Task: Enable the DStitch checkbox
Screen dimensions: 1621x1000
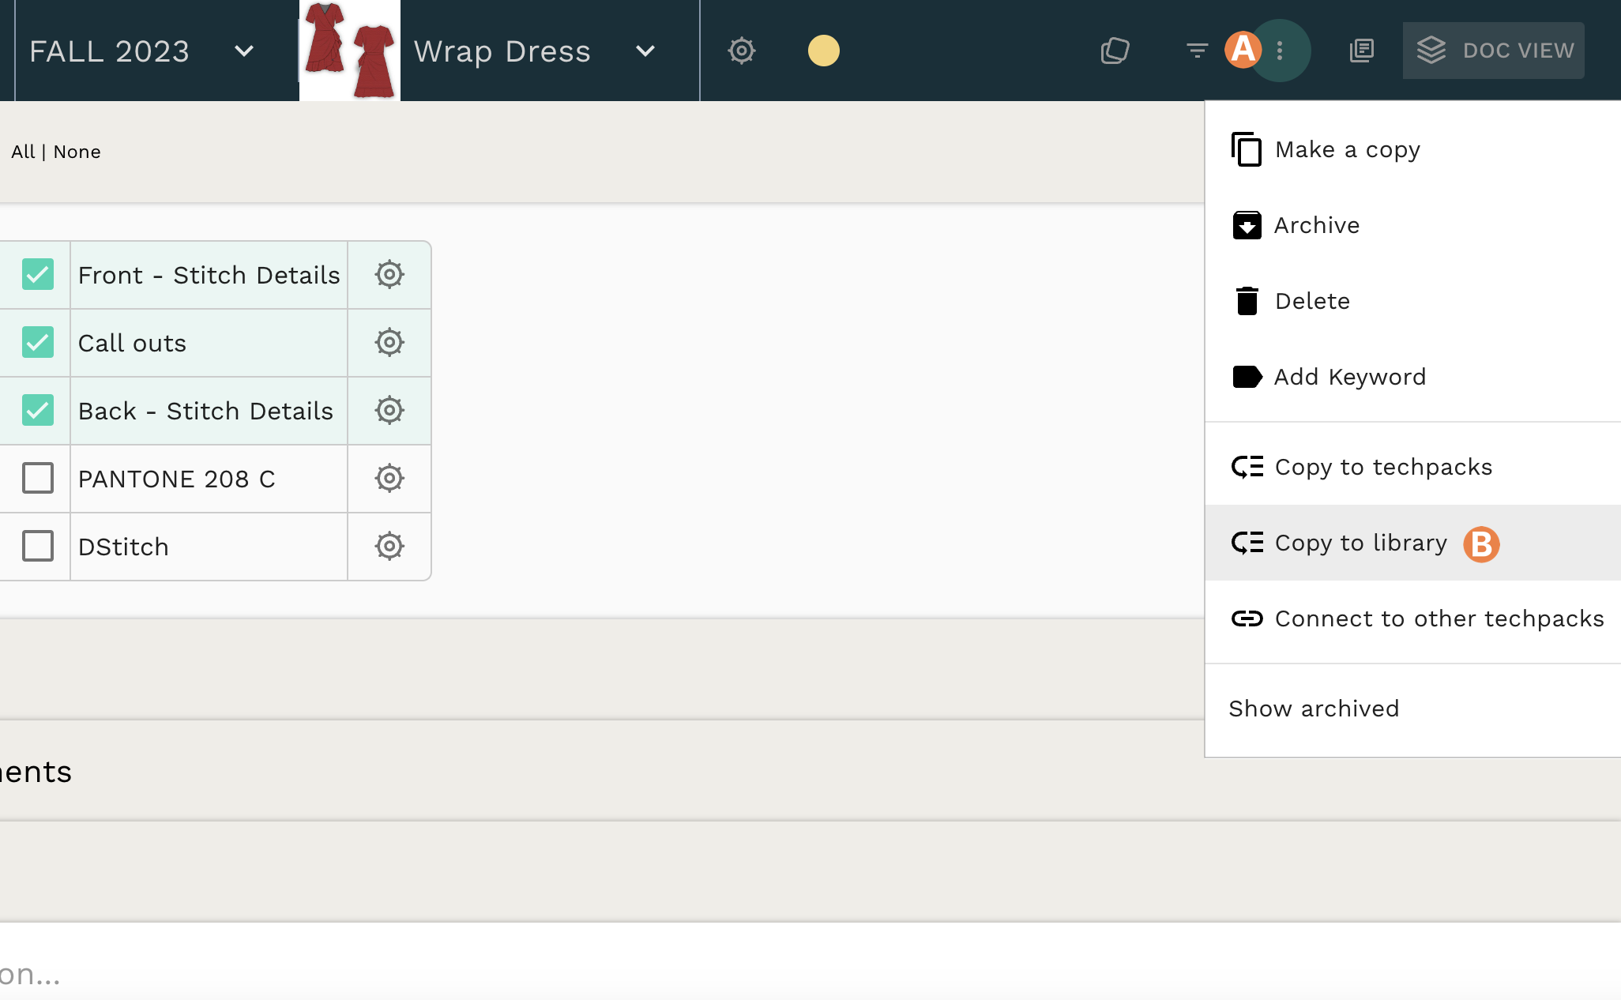Action: [x=38, y=547]
